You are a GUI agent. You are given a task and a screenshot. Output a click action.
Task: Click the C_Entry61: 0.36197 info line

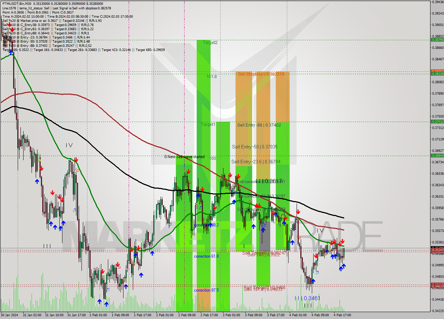pos(48,29)
